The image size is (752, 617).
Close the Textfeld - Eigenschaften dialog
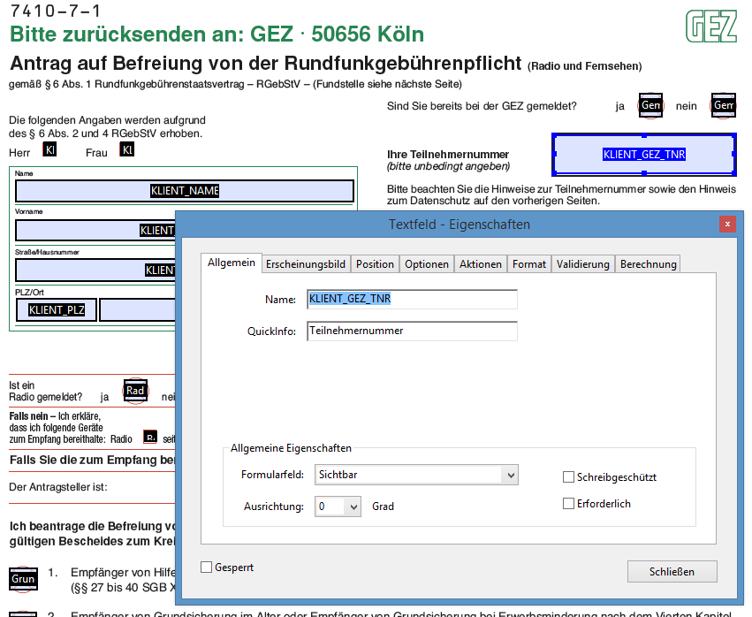pos(727,224)
